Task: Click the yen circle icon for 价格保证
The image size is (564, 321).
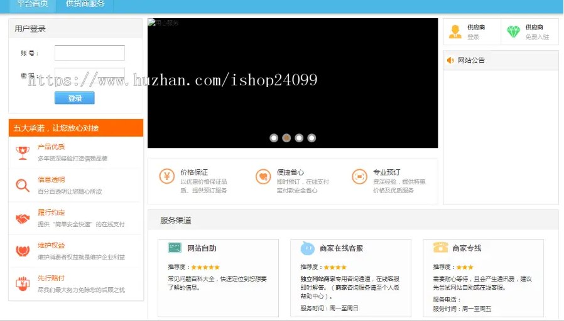Action: pos(167,176)
